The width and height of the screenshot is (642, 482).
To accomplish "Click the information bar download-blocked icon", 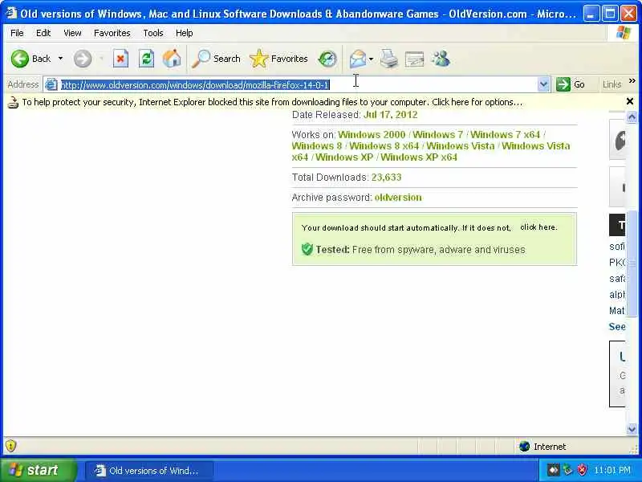I will click(13, 102).
